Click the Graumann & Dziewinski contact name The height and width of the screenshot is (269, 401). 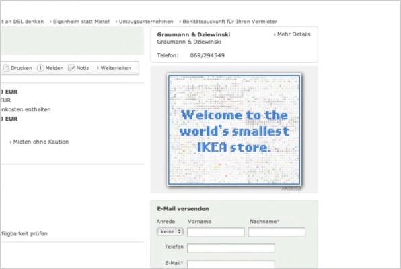pyautogui.click(x=194, y=34)
